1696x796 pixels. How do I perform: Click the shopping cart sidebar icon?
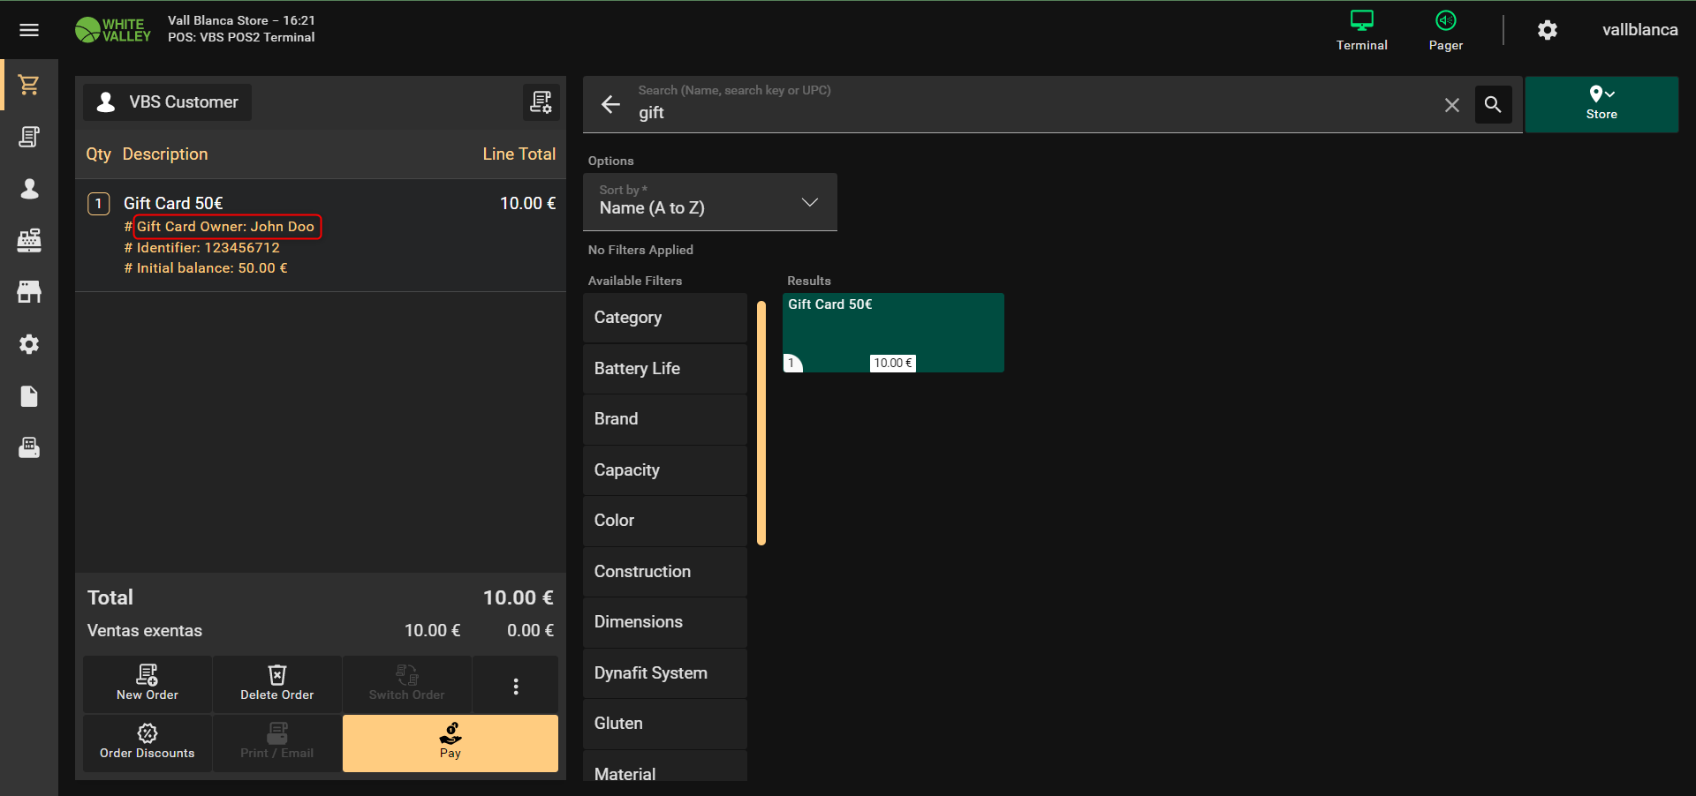pos(29,85)
